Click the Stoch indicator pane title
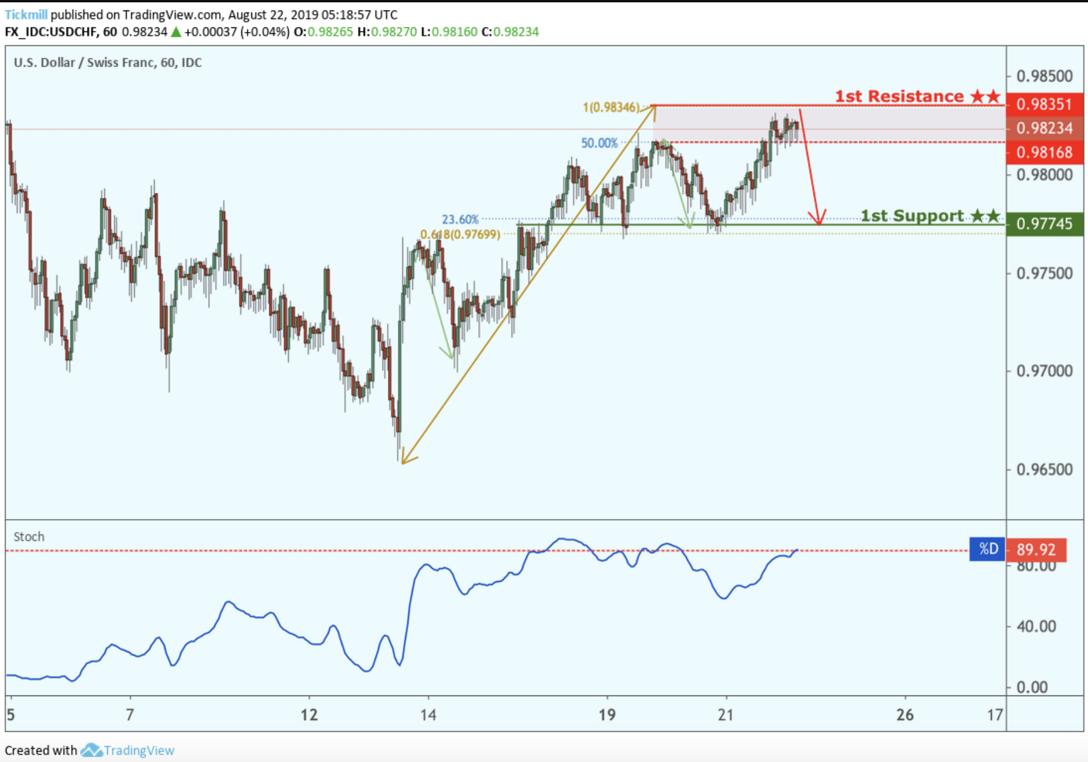1088x762 pixels. [x=29, y=537]
